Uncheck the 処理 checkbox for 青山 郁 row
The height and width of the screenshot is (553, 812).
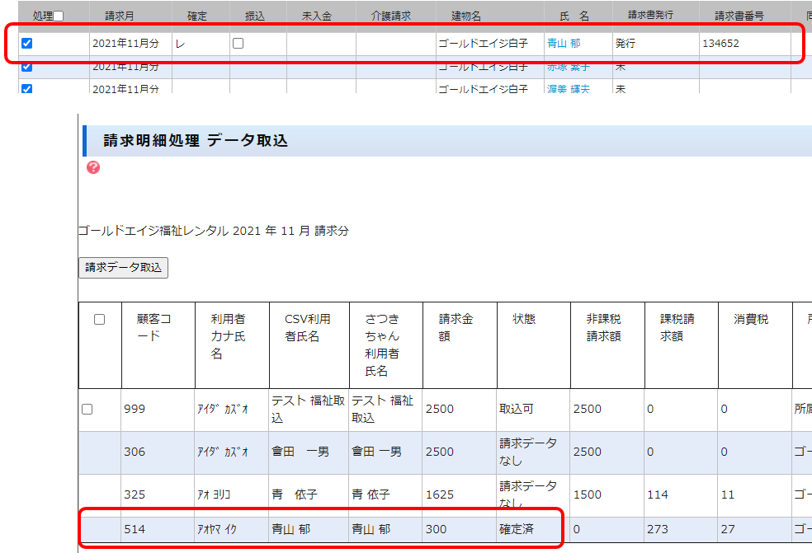26,44
